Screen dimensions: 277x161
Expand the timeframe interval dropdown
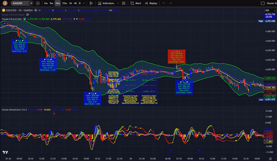(84, 3)
